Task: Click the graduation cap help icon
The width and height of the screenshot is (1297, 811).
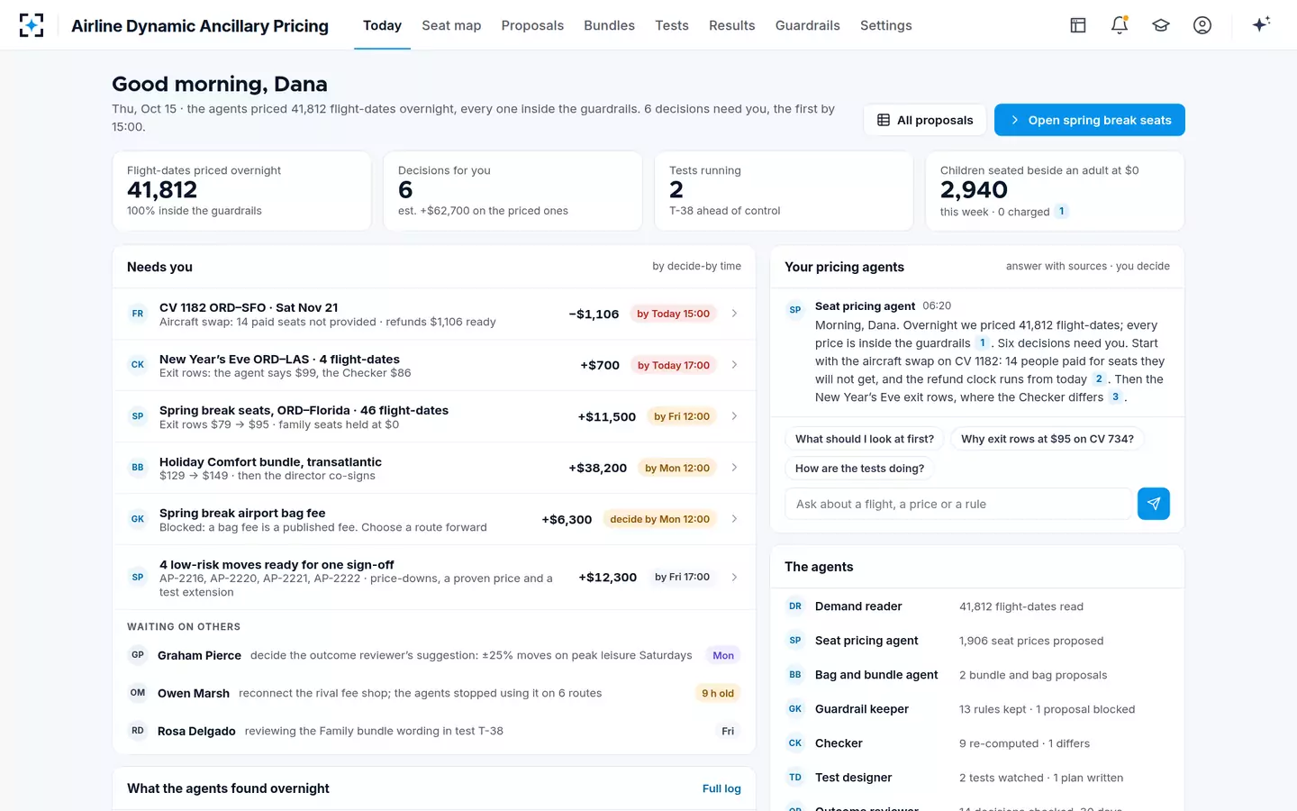Action: 1161,25
